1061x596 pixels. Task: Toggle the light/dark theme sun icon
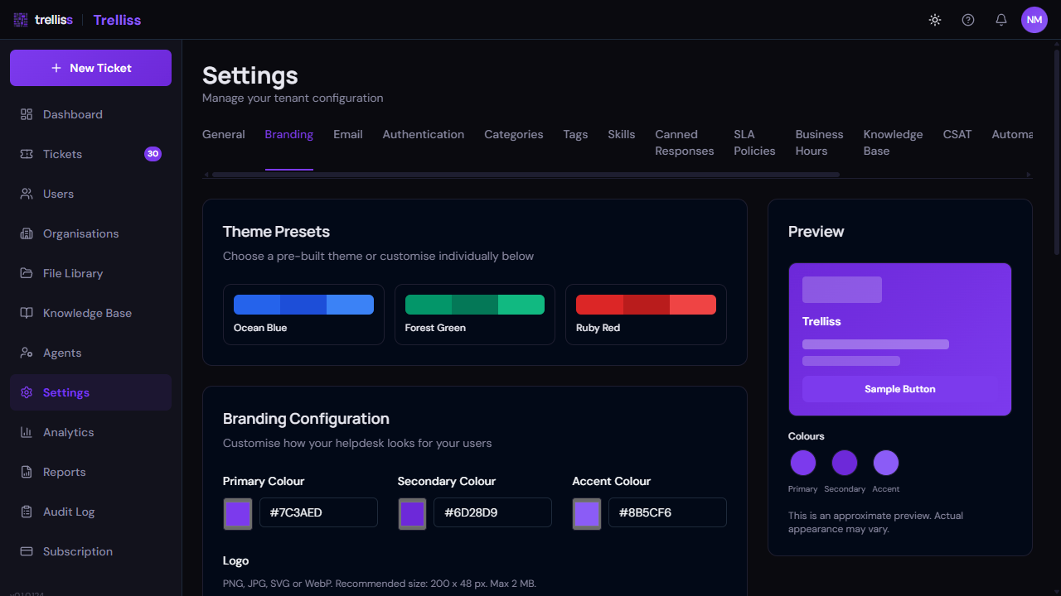pos(935,20)
